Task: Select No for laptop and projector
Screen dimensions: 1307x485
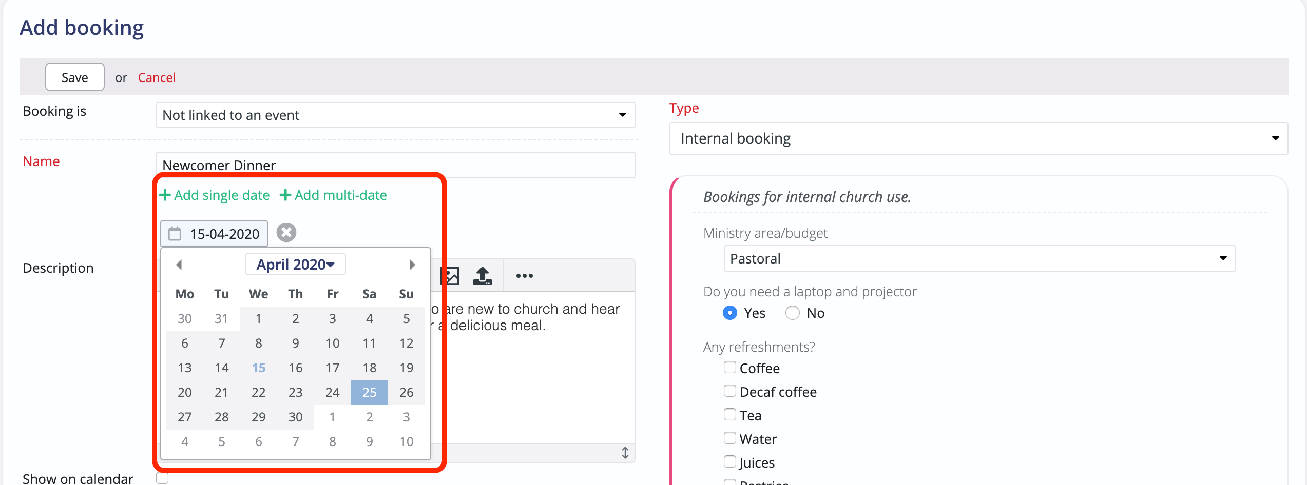Action: 792,313
